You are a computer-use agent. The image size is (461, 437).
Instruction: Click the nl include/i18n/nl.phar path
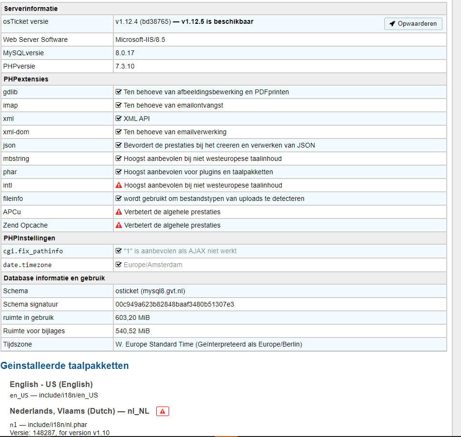pyautogui.click(x=49, y=425)
